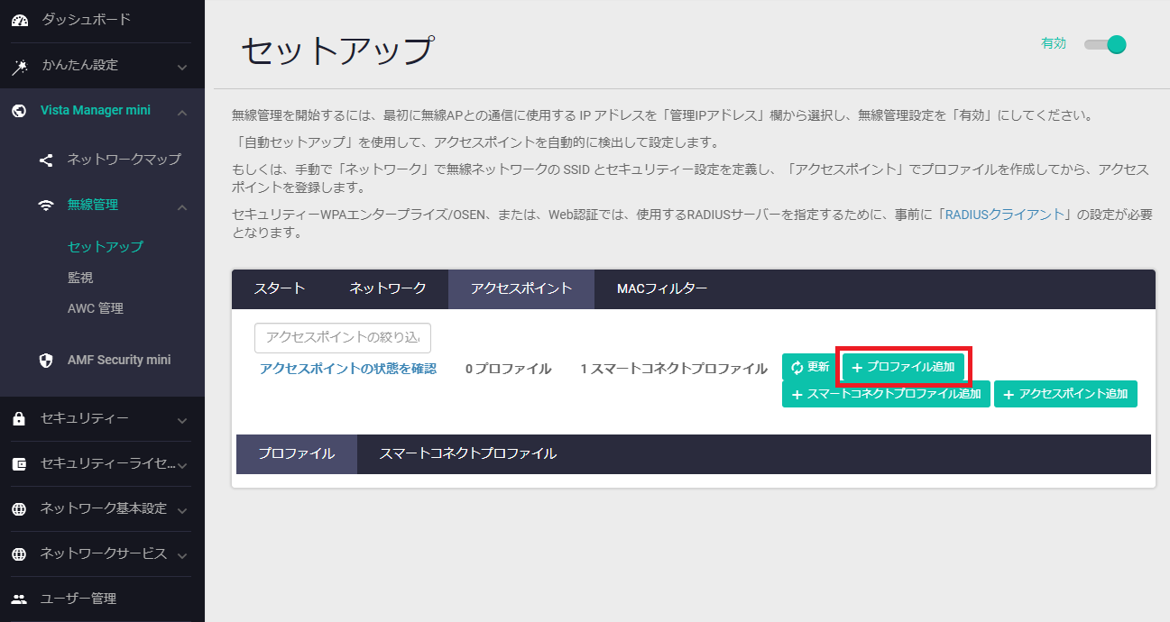Click the magic wand icon for かんたん設定
This screenshot has height=622, width=1170.
[x=20, y=66]
